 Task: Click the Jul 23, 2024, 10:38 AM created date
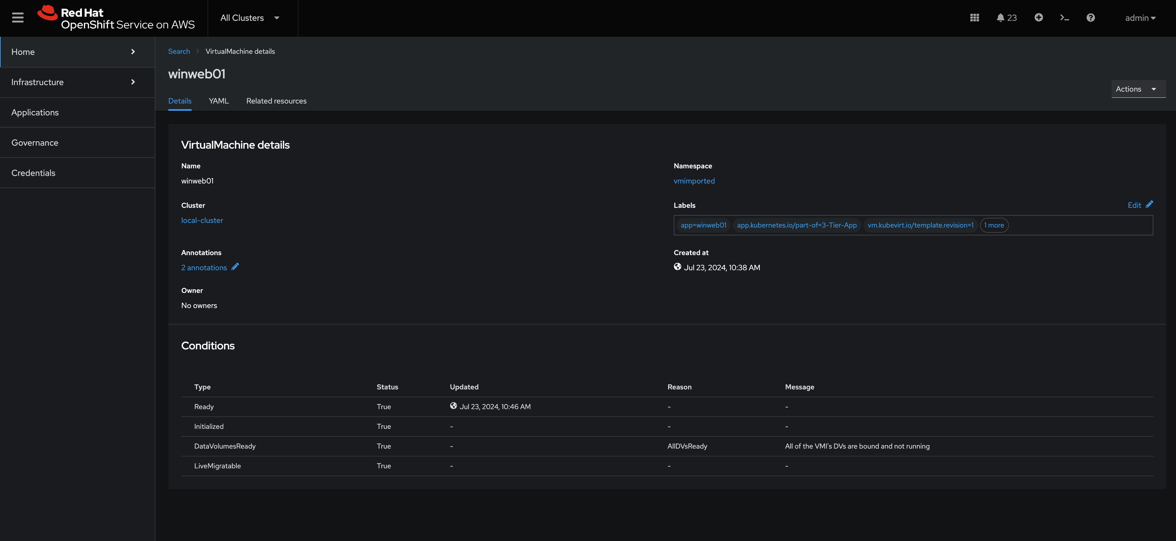[722, 268]
